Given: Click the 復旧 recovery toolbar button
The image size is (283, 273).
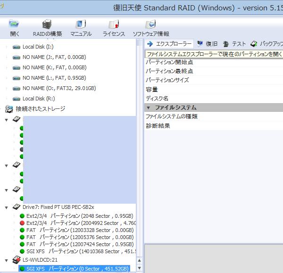Looking at the screenshot, I should click(207, 44).
